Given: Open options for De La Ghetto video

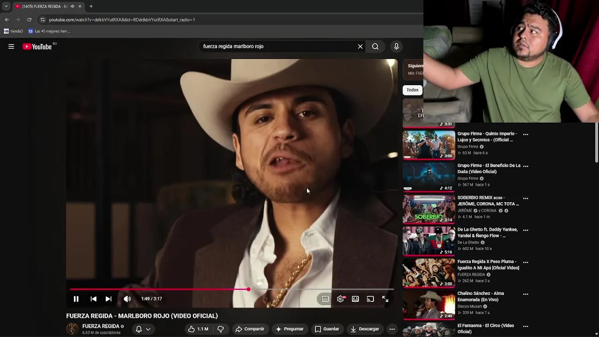Looking at the screenshot, I should pyautogui.click(x=526, y=230).
